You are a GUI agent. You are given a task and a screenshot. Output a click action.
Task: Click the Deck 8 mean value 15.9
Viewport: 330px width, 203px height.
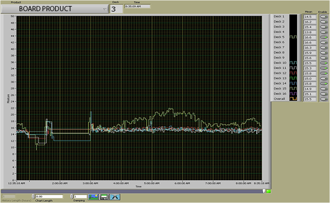tap(310, 53)
